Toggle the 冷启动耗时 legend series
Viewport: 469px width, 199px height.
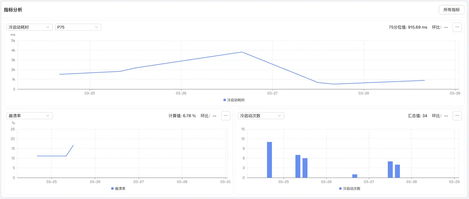[234, 100]
